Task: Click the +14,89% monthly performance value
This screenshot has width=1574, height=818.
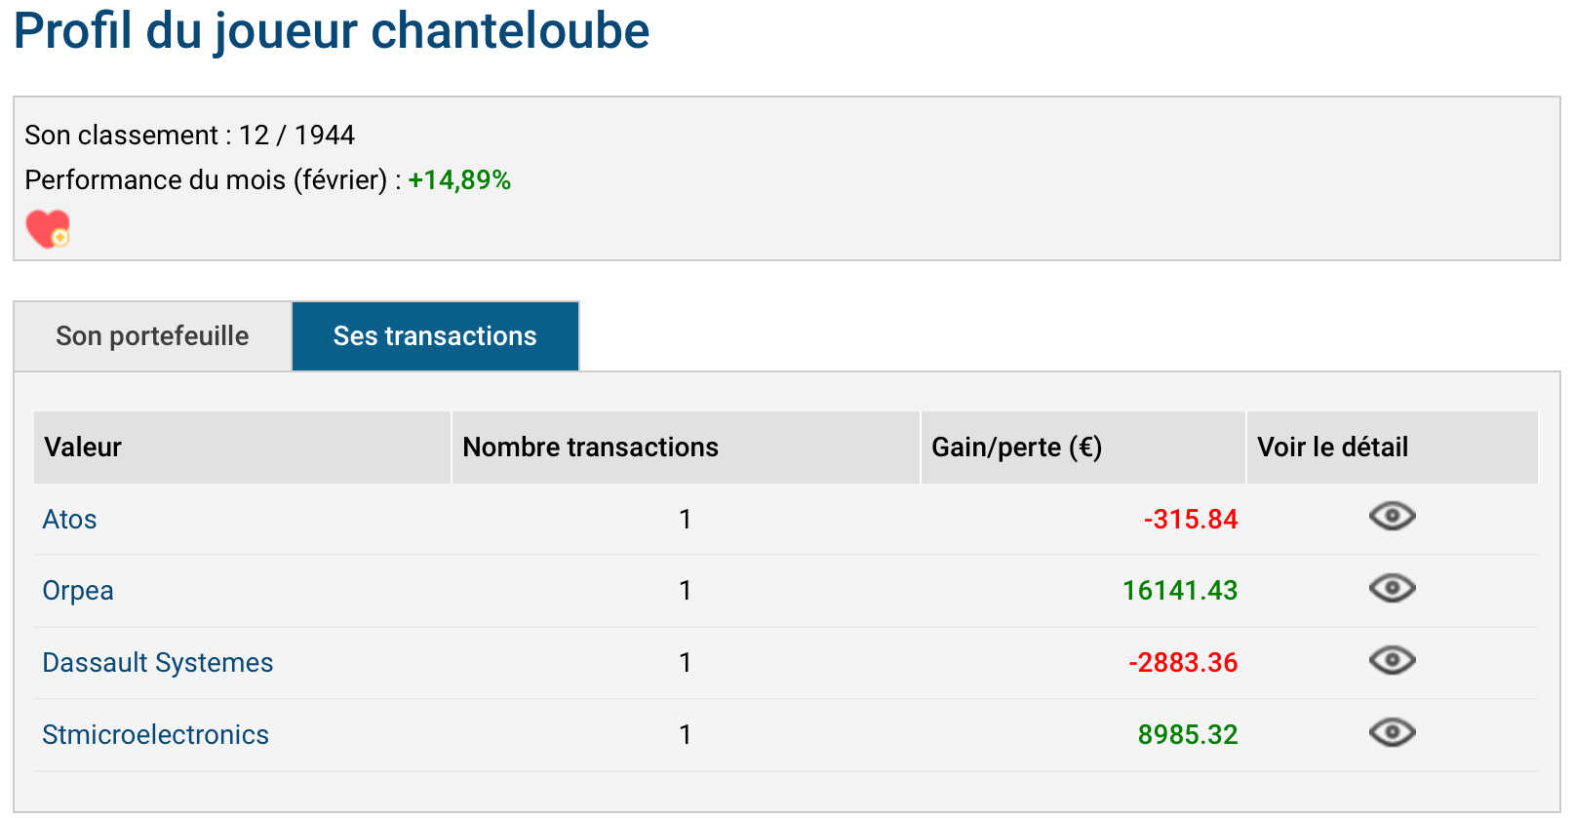Action: click(x=459, y=180)
